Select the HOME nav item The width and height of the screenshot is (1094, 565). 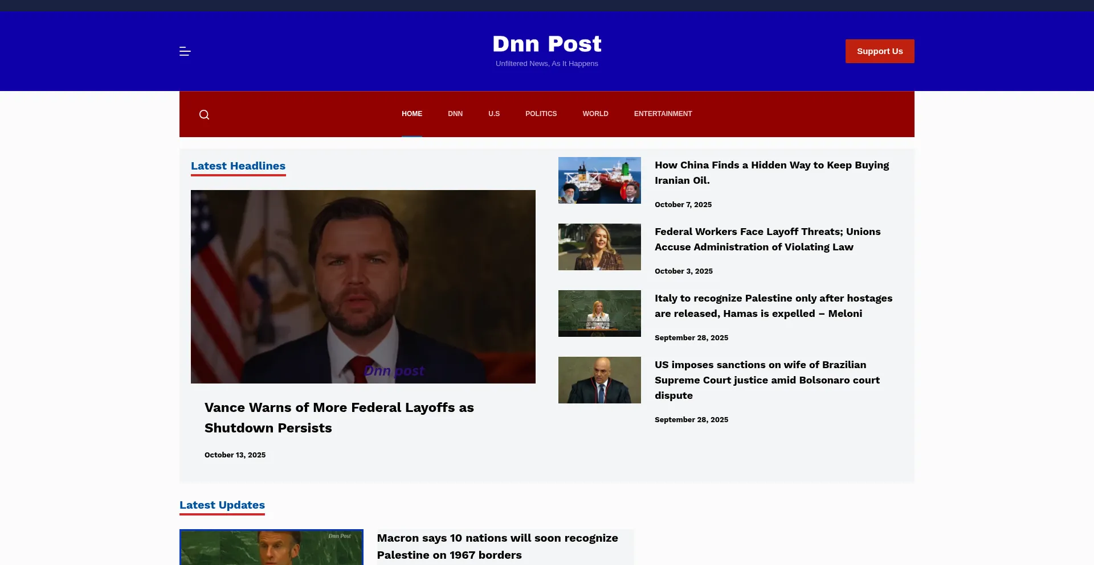(412, 114)
